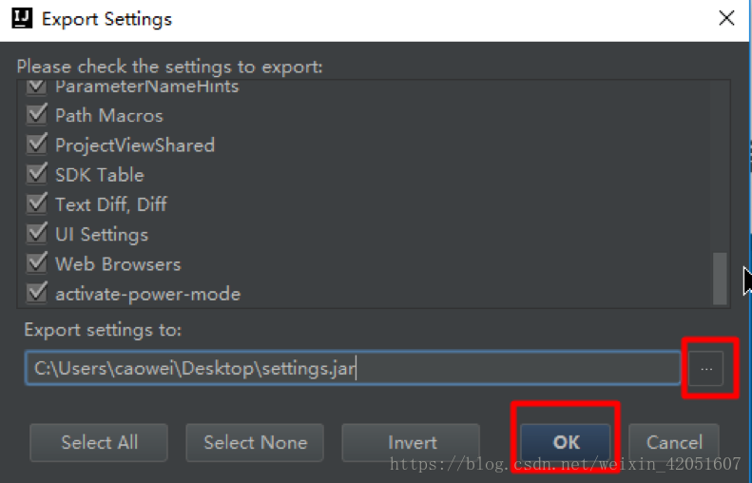Screen dimensions: 752x483
Task: Select the Web Browsers list item label
Action: pyautogui.click(x=118, y=263)
